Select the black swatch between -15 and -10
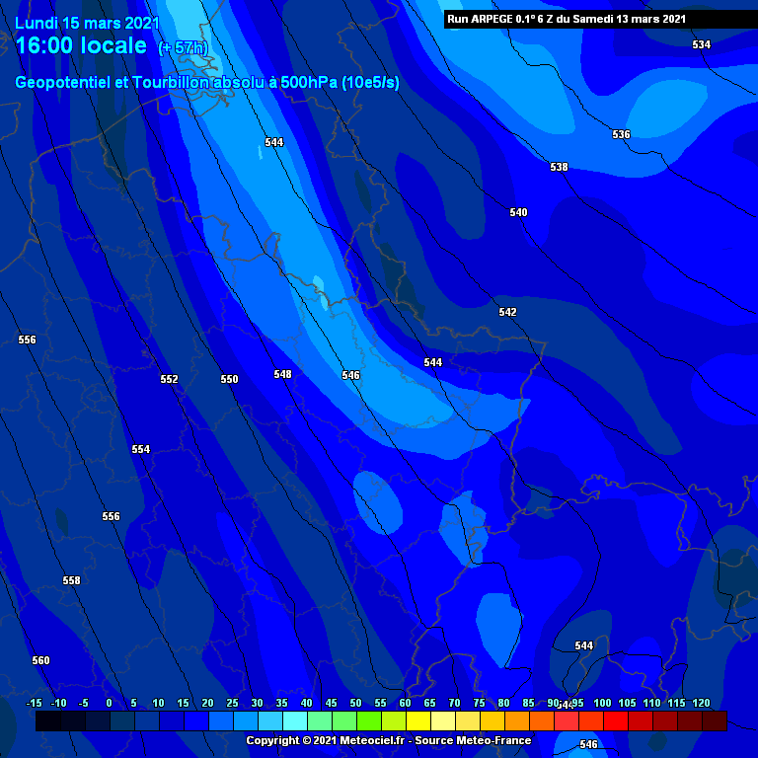Viewport: 758px width, 758px height. (x=47, y=721)
